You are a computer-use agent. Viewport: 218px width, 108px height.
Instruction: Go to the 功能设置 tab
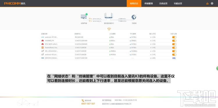click(178, 3)
